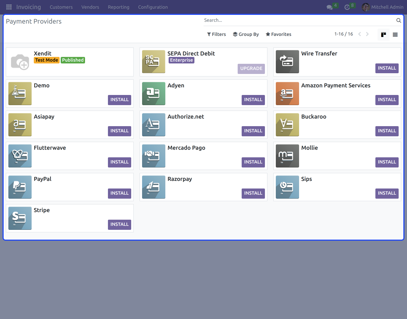Click the Sips provider icon
This screenshot has height=319, width=407.
[287, 187]
